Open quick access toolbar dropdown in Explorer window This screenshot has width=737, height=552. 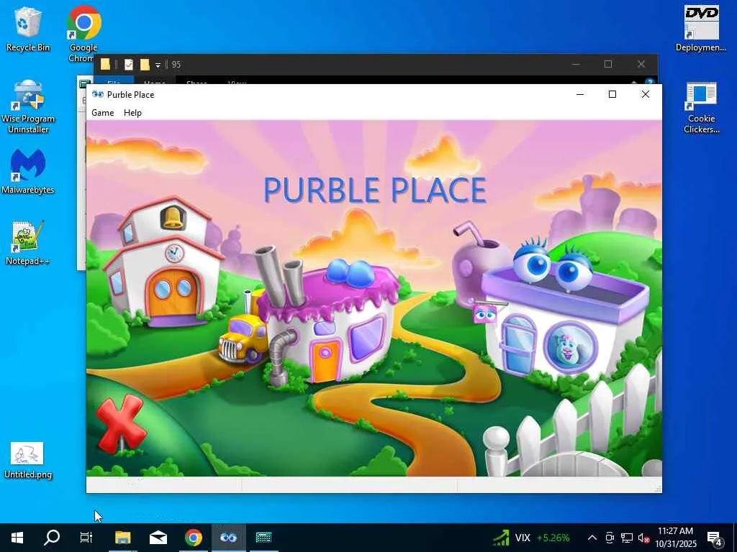pyautogui.click(x=158, y=65)
